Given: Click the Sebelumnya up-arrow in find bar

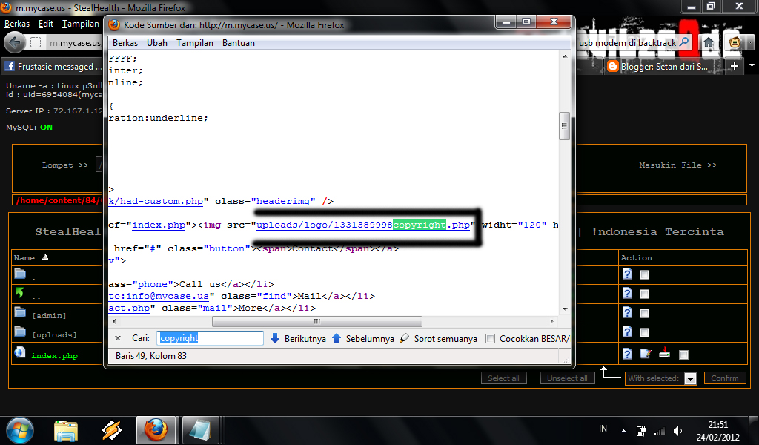Looking at the screenshot, I should [337, 338].
